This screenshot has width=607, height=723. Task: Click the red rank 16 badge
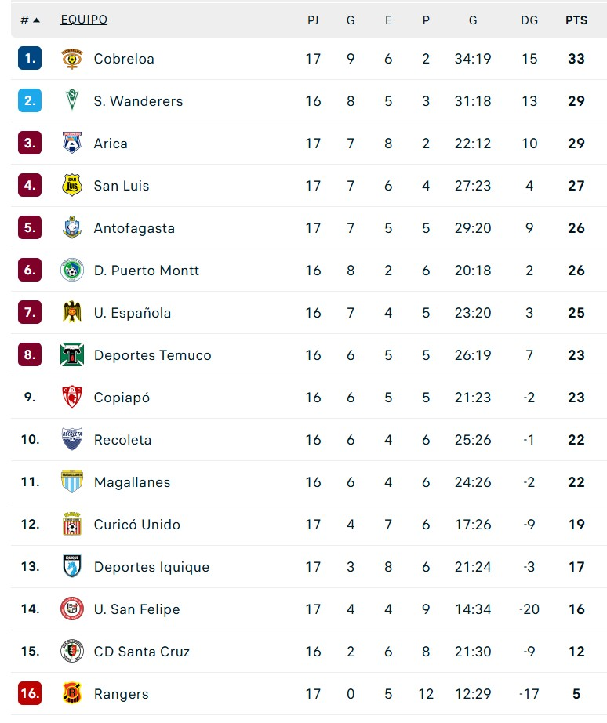(30, 693)
